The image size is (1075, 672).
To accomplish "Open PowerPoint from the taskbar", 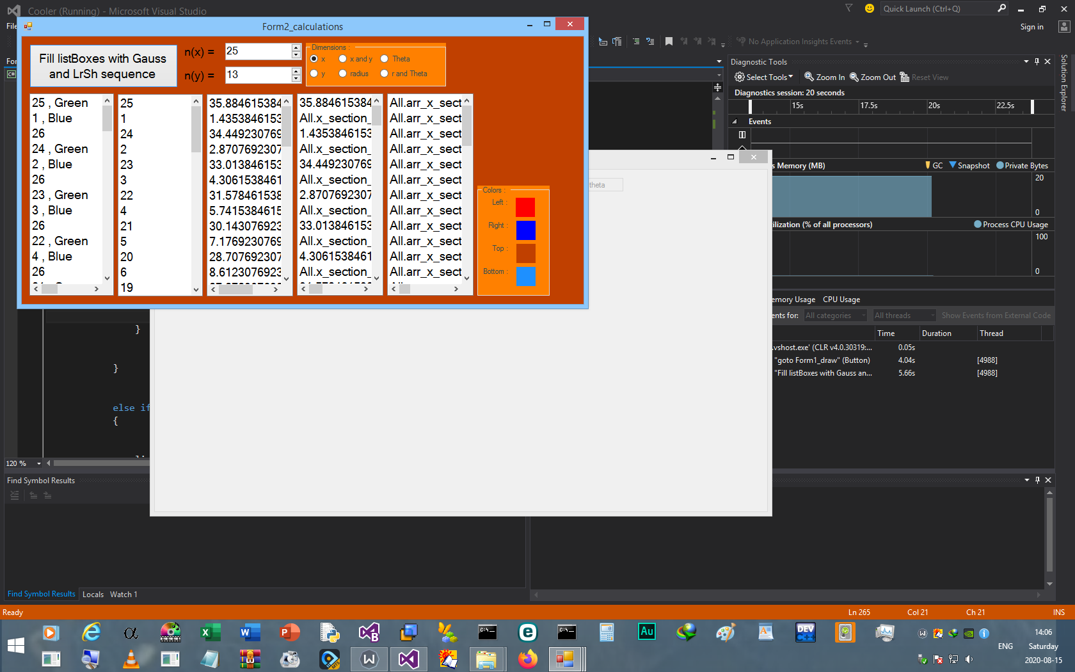I will 289,632.
